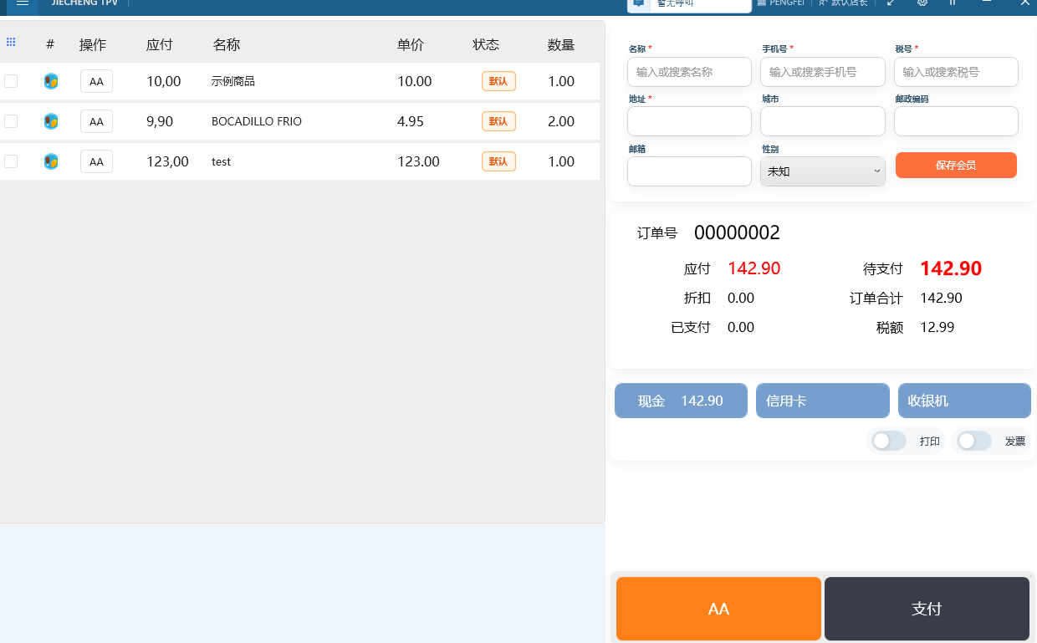Click the 4.95 unit price cell
The height and width of the screenshot is (643, 1037).
click(411, 121)
